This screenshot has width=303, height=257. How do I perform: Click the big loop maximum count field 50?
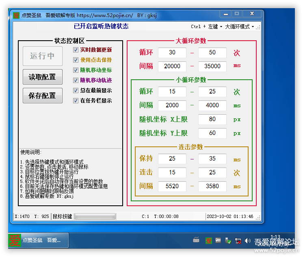click(x=212, y=52)
